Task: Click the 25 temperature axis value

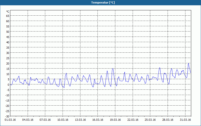Action: [x=8, y=58]
